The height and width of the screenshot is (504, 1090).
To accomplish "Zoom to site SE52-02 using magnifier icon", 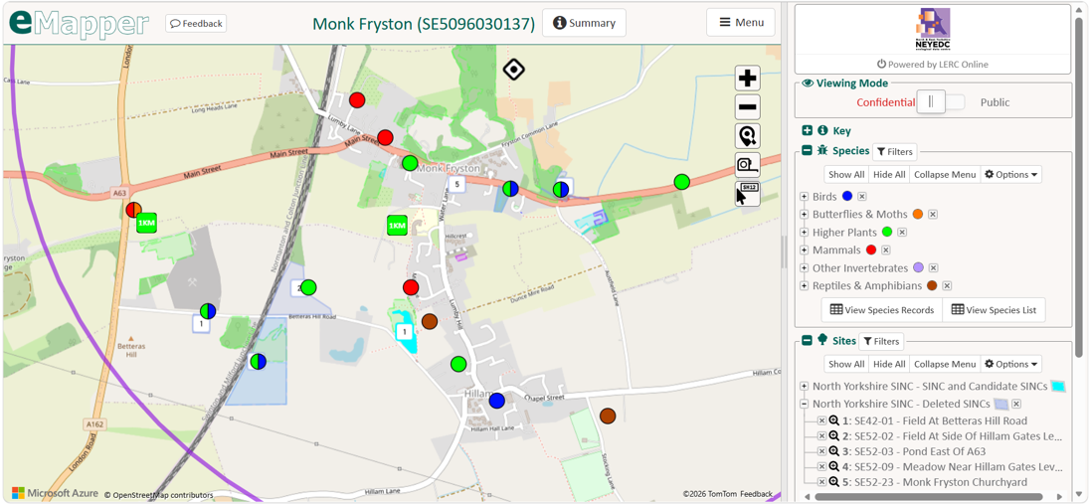I will tap(834, 435).
